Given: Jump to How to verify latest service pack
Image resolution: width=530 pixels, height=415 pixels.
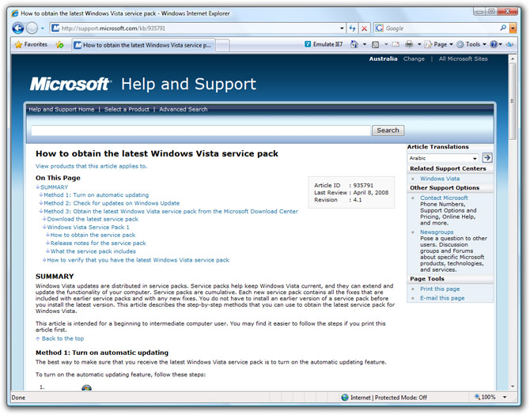Looking at the screenshot, I should coord(136,260).
